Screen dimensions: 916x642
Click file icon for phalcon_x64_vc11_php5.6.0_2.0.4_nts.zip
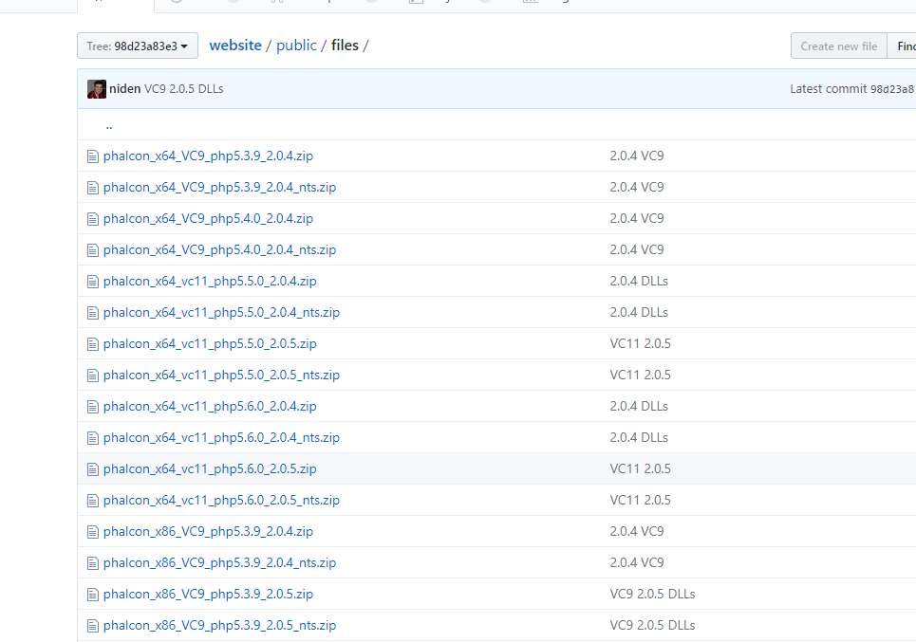(92, 438)
